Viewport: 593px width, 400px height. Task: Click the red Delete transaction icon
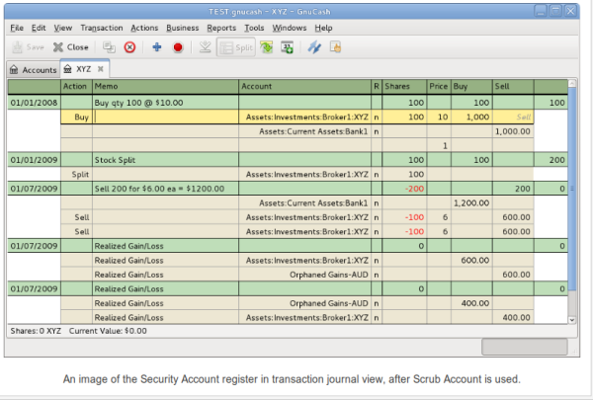pyautogui.click(x=129, y=47)
